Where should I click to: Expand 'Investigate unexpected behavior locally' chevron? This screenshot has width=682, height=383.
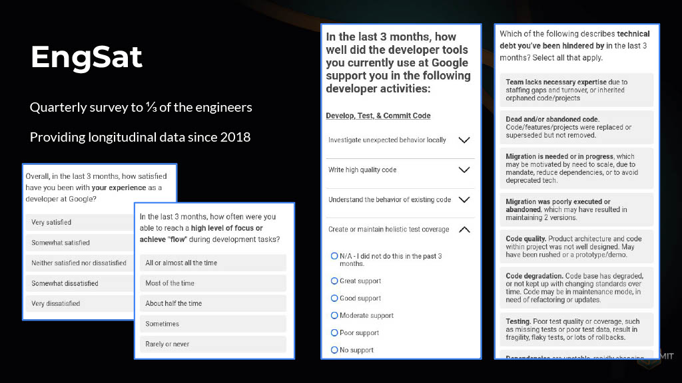coord(464,140)
